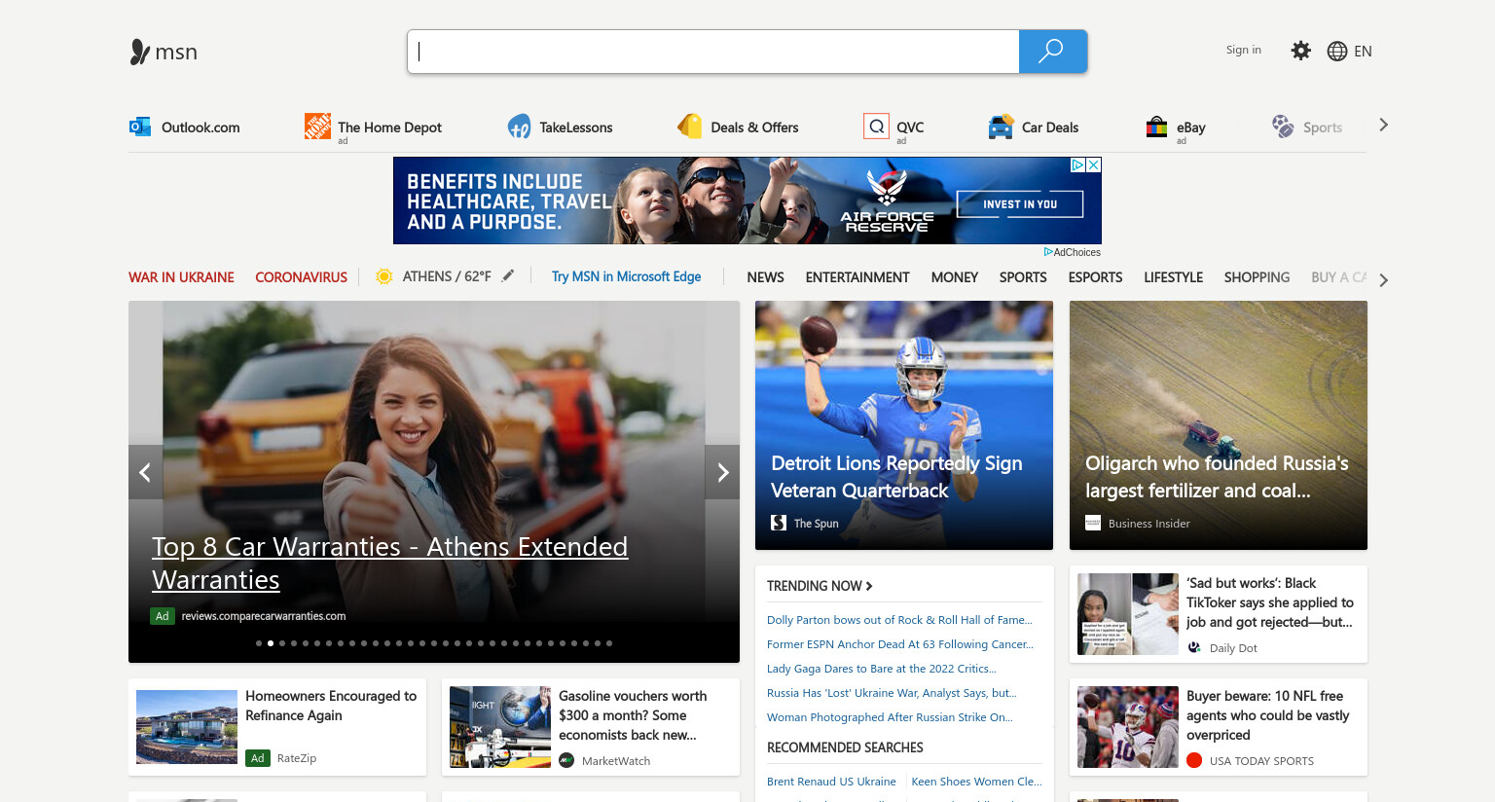Image resolution: width=1495 pixels, height=802 pixels.
Task: Open the Outlook.com shortcut icon
Action: (140, 127)
